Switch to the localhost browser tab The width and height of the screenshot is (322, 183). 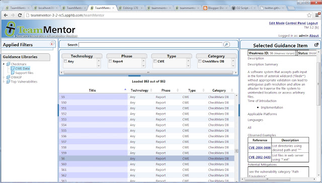[46, 8]
